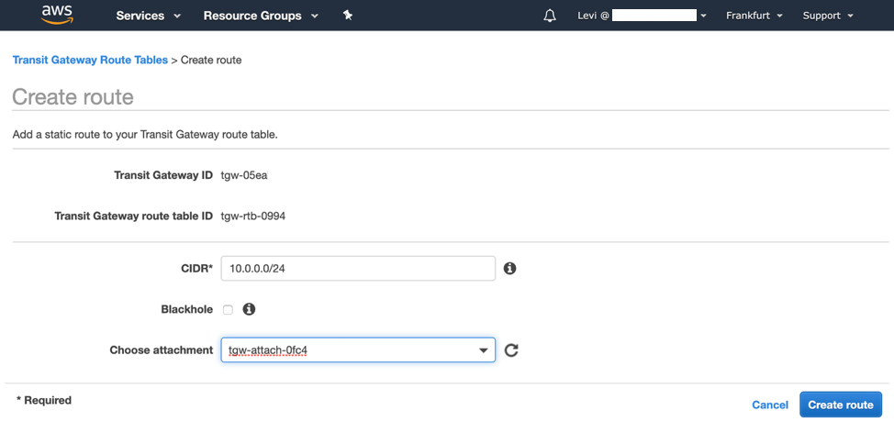Expand the Resource Groups menu
Screen dimensions: 894x433
pyautogui.click(x=261, y=16)
